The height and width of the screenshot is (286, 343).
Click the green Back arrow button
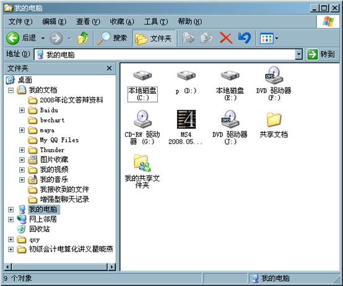coord(12,38)
